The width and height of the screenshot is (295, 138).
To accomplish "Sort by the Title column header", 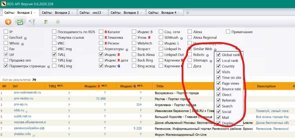I will coord(160,86).
